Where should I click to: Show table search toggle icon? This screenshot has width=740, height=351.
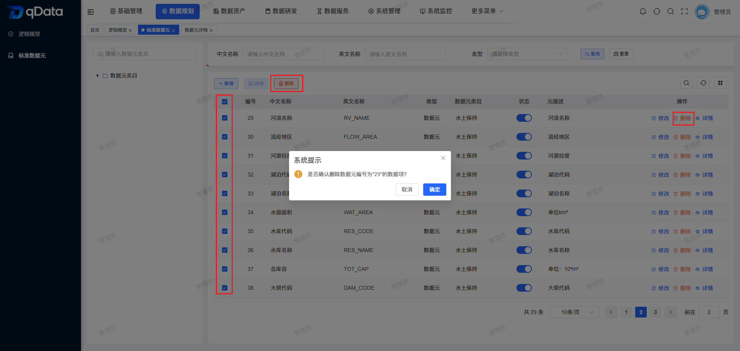(x=686, y=83)
